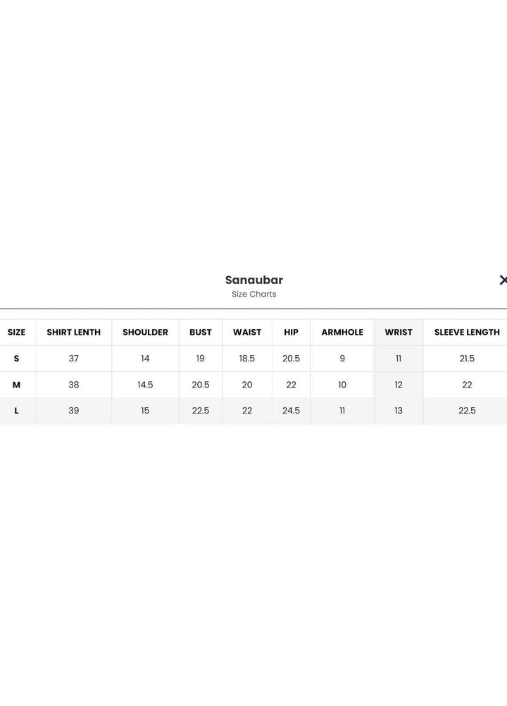Click the Size Charts subtitle text
507x706 pixels.
pyautogui.click(x=254, y=295)
